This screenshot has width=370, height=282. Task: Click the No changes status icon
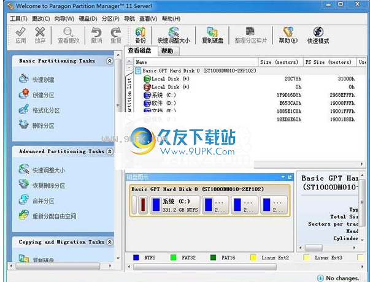tap(320, 278)
